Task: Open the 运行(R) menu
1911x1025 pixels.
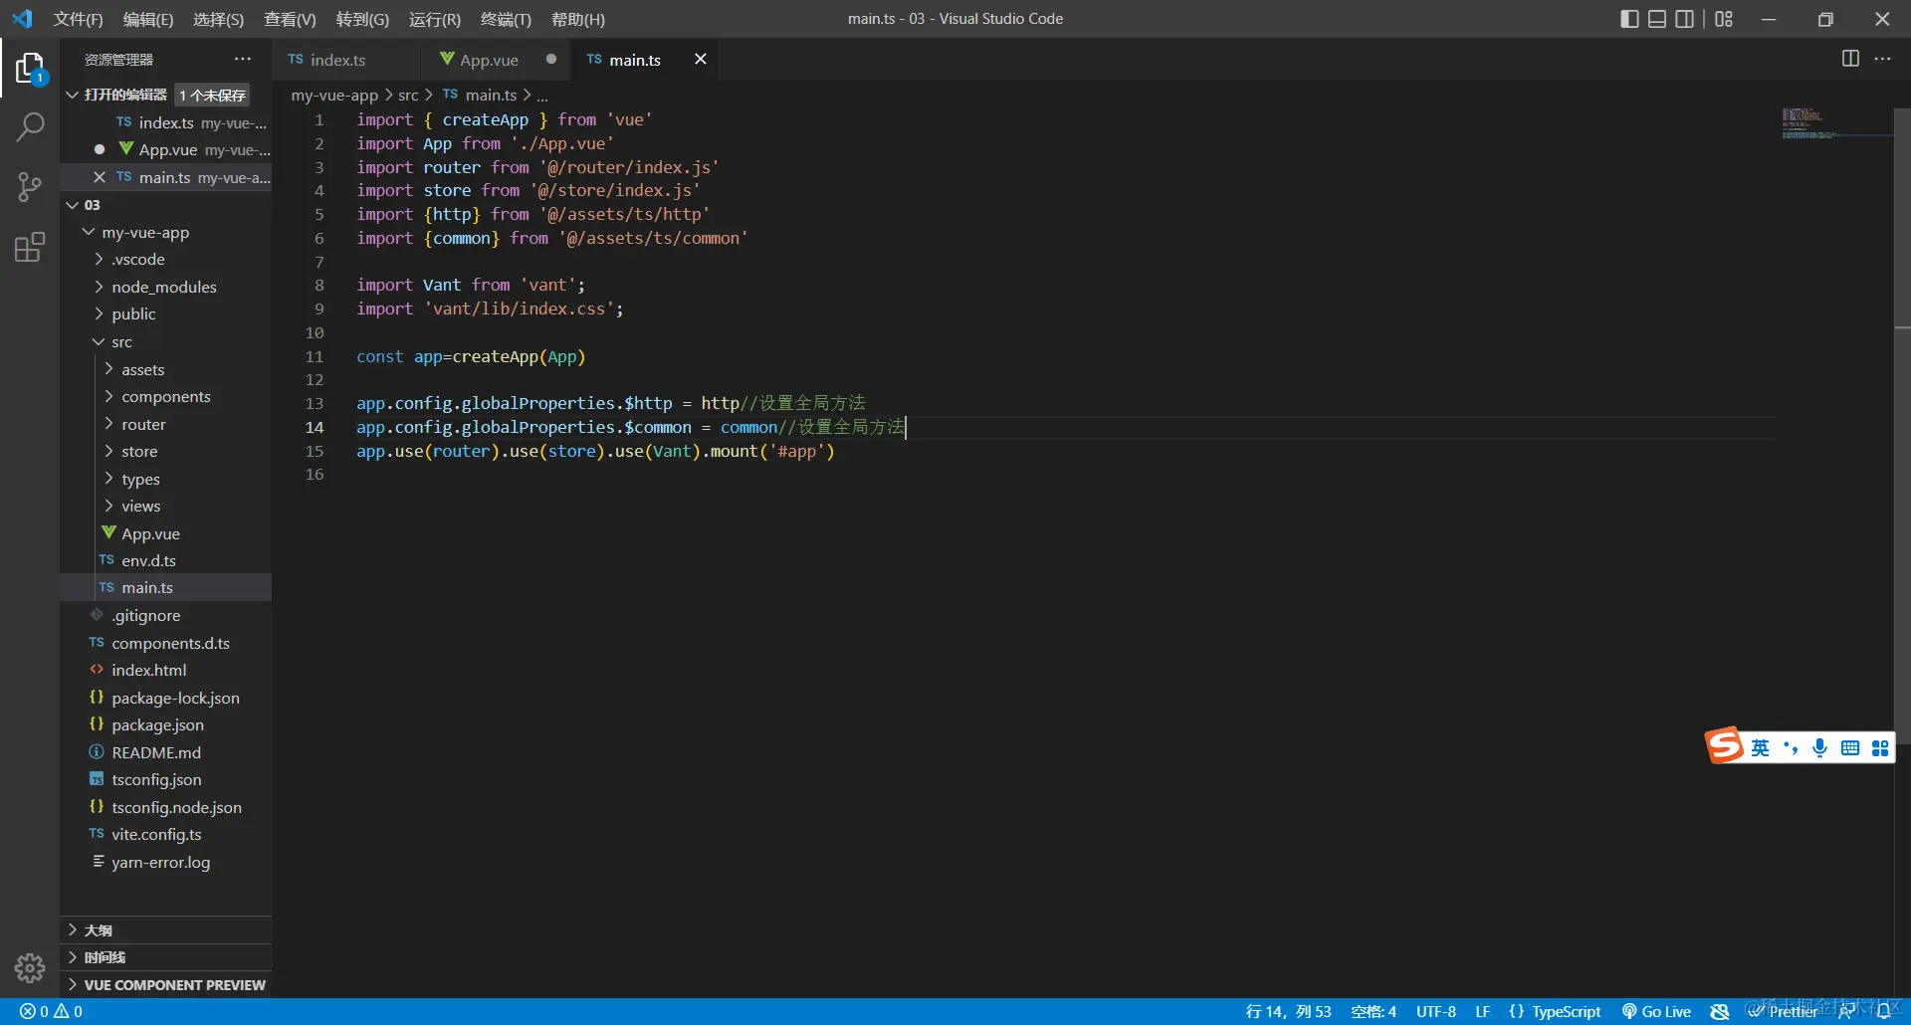Action: pyautogui.click(x=435, y=19)
